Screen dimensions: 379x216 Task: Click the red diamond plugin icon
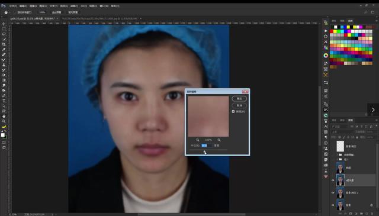click(326, 176)
